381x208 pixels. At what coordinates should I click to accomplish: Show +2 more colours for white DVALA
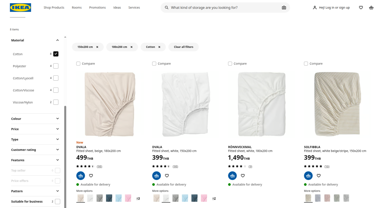[214, 198]
